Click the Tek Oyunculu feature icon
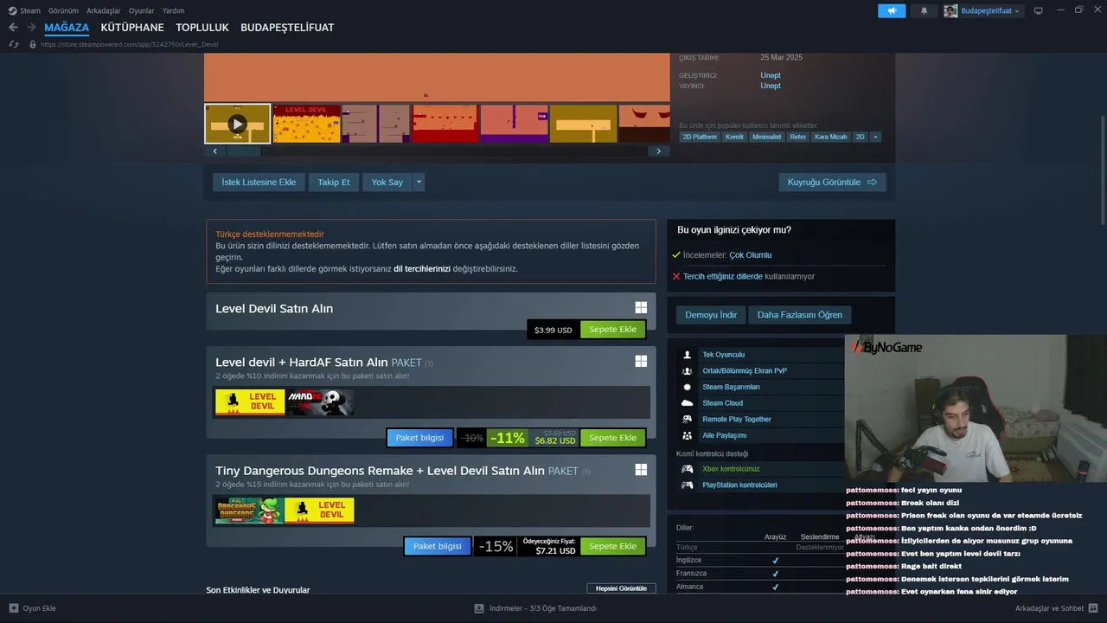1107x623 pixels. (688, 355)
